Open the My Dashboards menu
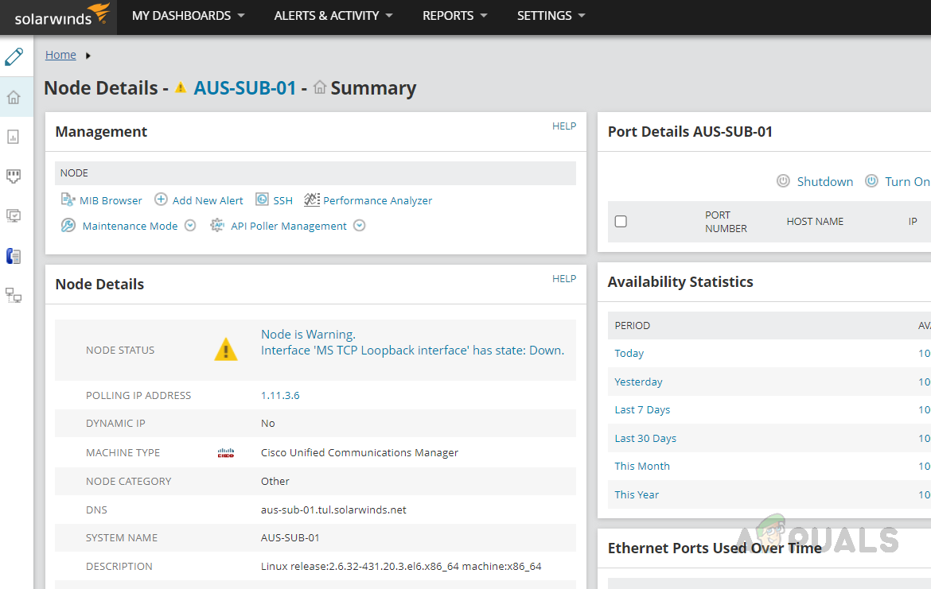 (188, 16)
